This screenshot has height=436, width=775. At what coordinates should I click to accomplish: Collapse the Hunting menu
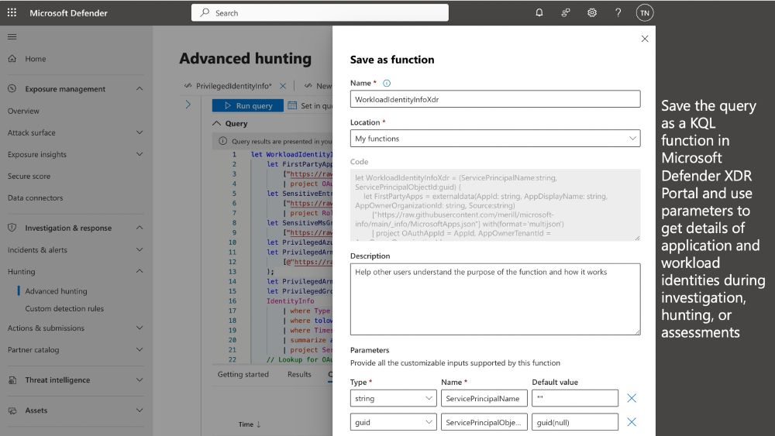point(139,271)
